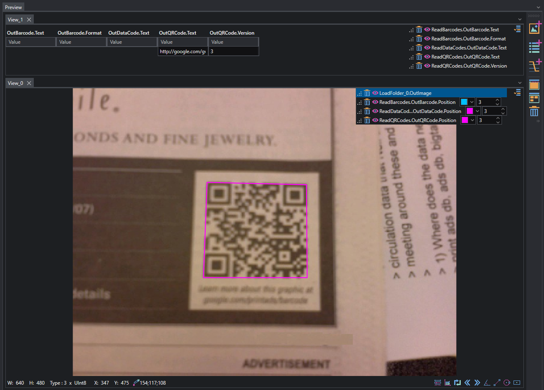Switch to the Preview tab
The height and width of the screenshot is (390, 544).
pyautogui.click(x=13, y=7)
